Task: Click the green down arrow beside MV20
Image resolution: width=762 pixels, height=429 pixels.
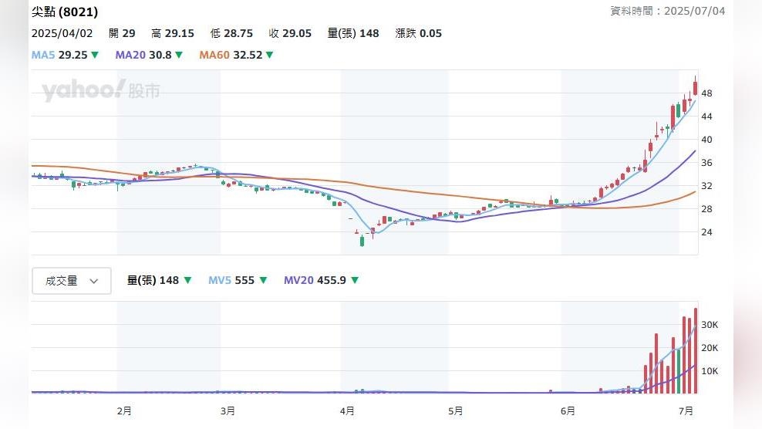Action: click(355, 281)
